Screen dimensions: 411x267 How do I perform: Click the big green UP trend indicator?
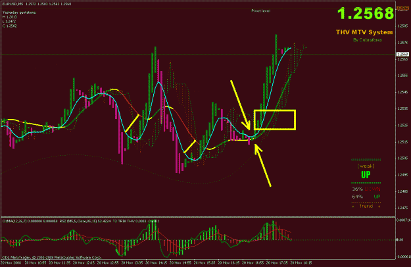[366, 175]
